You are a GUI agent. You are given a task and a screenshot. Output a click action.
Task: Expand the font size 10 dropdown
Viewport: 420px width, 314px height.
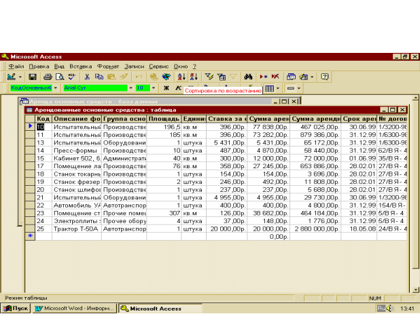[x=154, y=88]
